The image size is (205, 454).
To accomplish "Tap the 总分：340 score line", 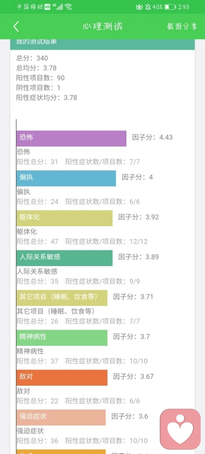I will click(x=32, y=58).
